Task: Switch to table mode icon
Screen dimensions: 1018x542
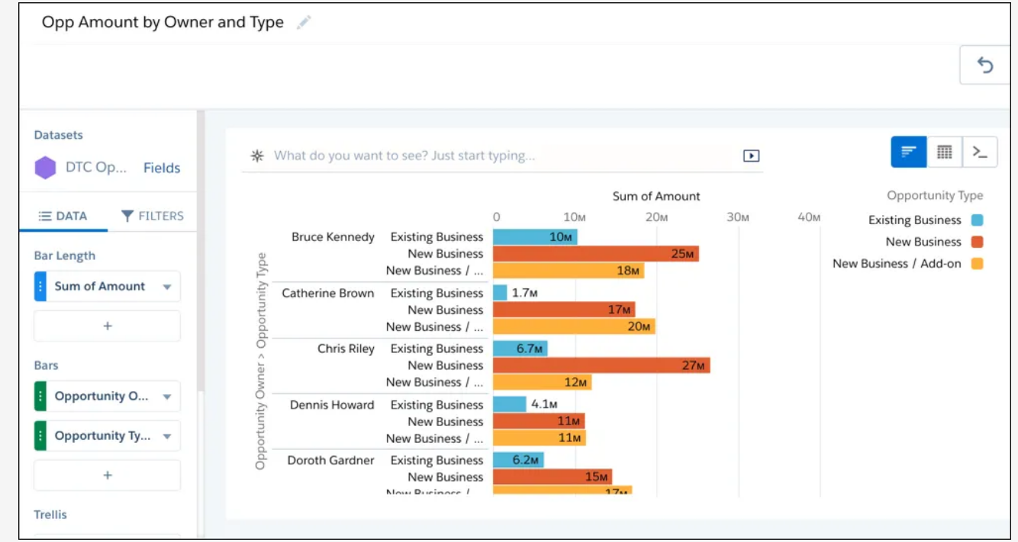Action: click(944, 152)
